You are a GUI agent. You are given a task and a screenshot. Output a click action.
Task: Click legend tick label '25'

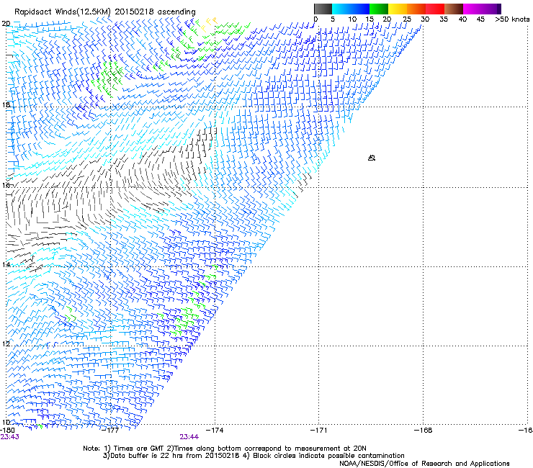click(407, 19)
